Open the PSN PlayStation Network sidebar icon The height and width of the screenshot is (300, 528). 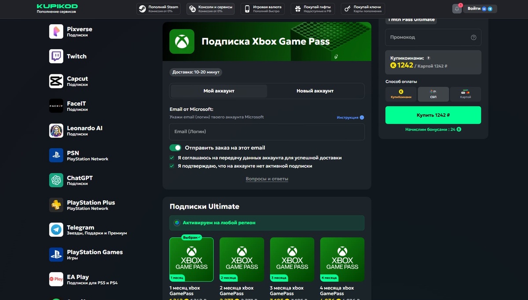[x=56, y=155]
